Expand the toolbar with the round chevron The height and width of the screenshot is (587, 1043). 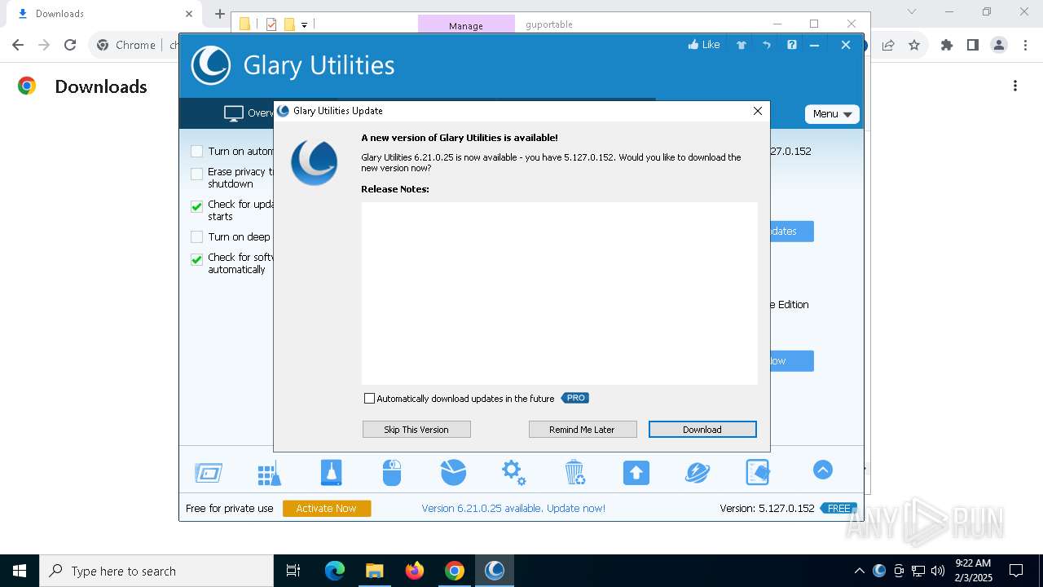[823, 470]
